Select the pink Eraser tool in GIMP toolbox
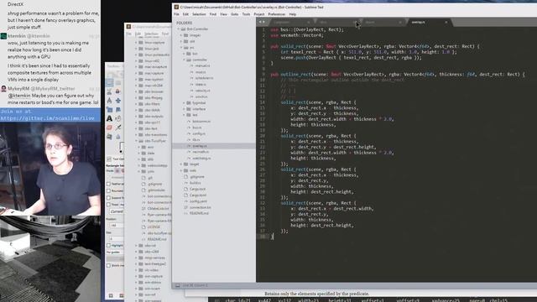The image size is (537, 302). coord(109,128)
